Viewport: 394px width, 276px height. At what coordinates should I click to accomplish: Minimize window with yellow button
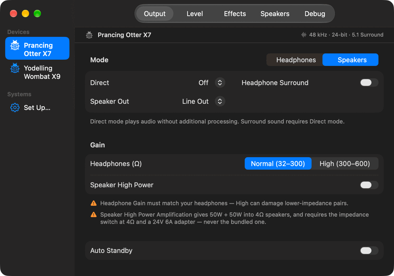coord(25,13)
